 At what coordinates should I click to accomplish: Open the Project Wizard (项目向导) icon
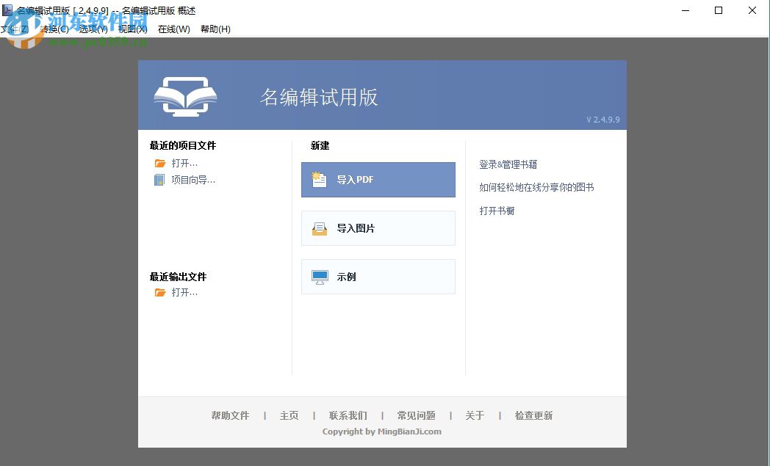(160, 180)
